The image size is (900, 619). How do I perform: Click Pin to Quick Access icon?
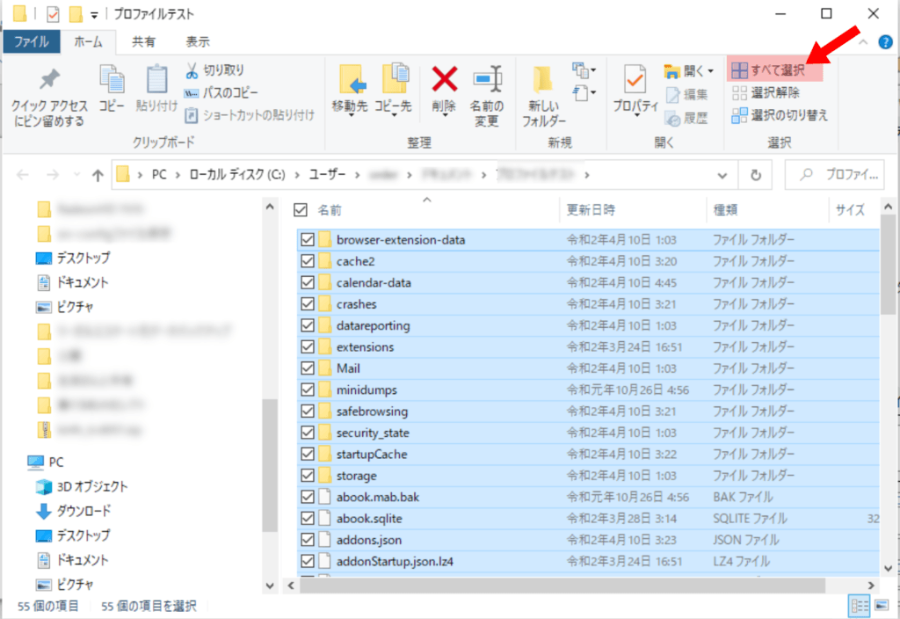point(48,81)
